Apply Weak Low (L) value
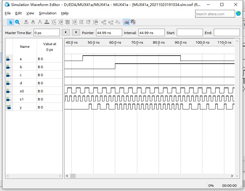The width and height of the screenshot is (245, 191). [54, 22]
